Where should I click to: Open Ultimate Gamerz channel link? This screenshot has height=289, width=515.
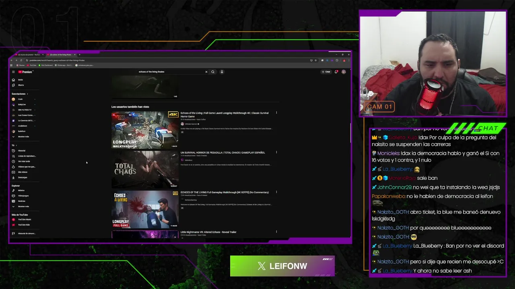[191, 124]
